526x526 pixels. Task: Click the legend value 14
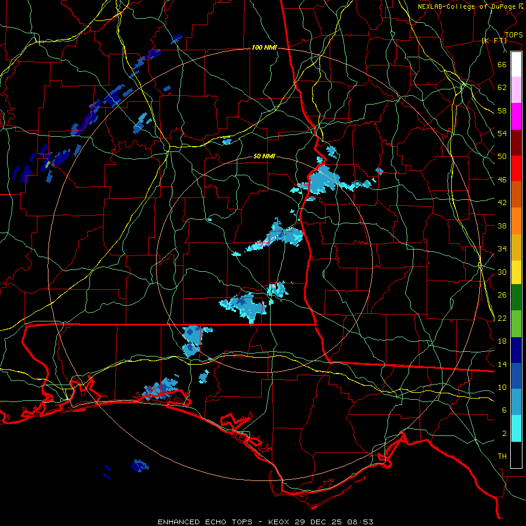coord(502,364)
